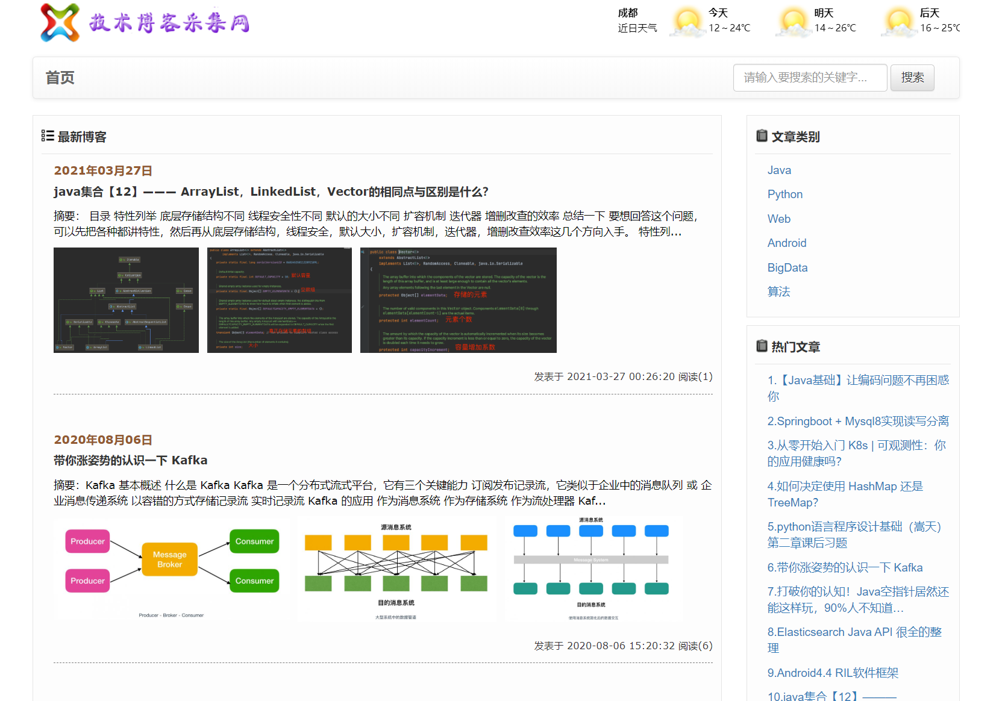The image size is (1005, 701).
Task: Click the 最新博客 list icon
Action: 48,136
